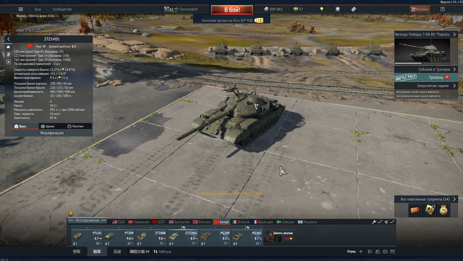Screen dimensions: 463x261
Task: Select the Япония nation tab
Action: 202,222
